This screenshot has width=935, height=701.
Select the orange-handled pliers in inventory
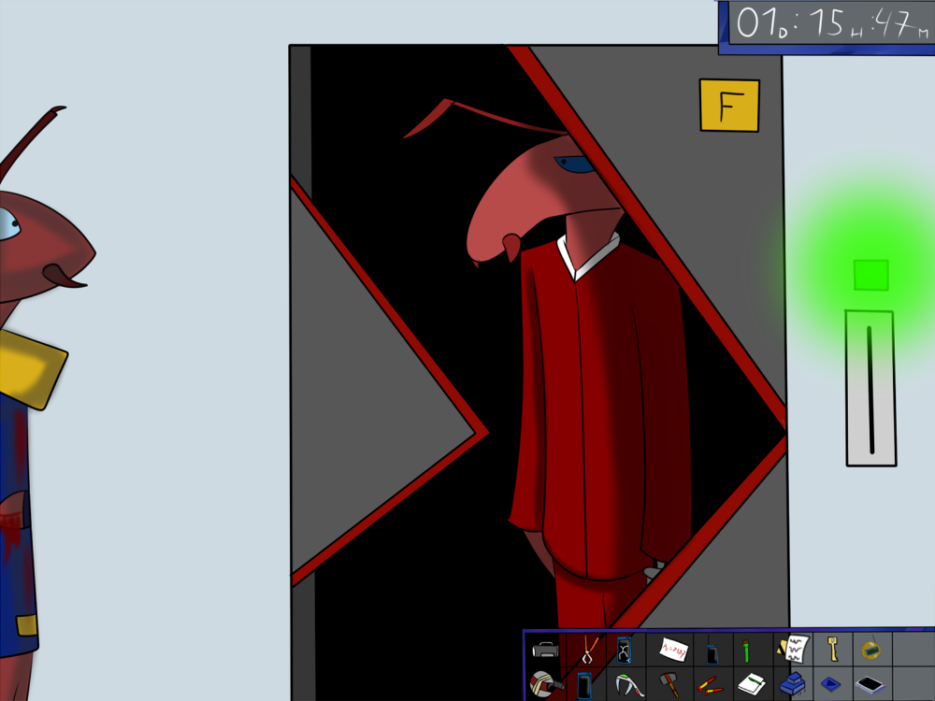point(588,649)
